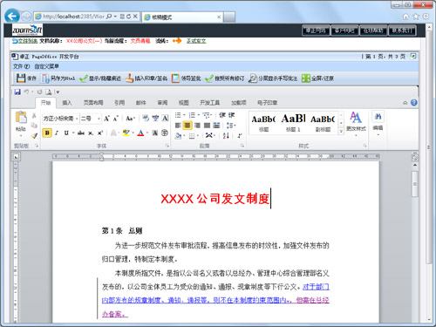Click the Align Left paragraph icon
Viewport: 436px width, 327px height.
[178, 126]
